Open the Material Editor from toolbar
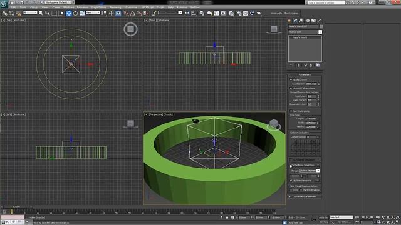The width and height of the screenshot is (401, 225). [x=231, y=13]
